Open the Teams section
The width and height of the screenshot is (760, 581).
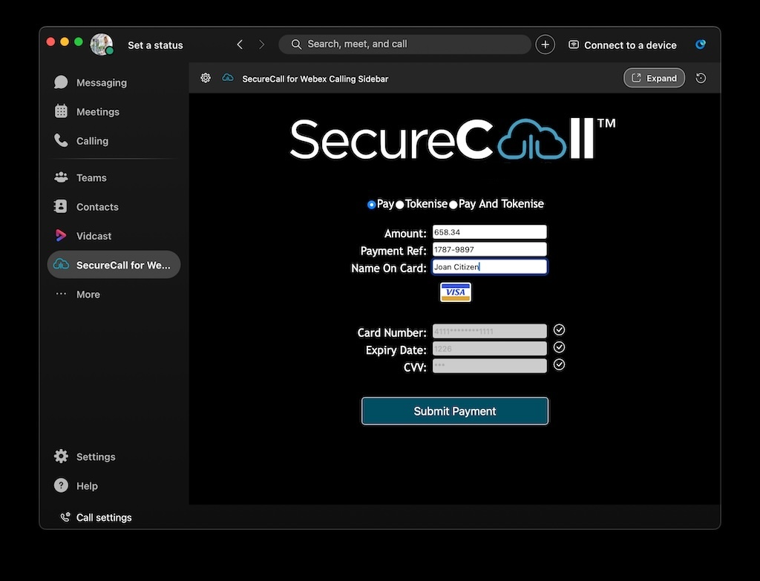point(114,177)
